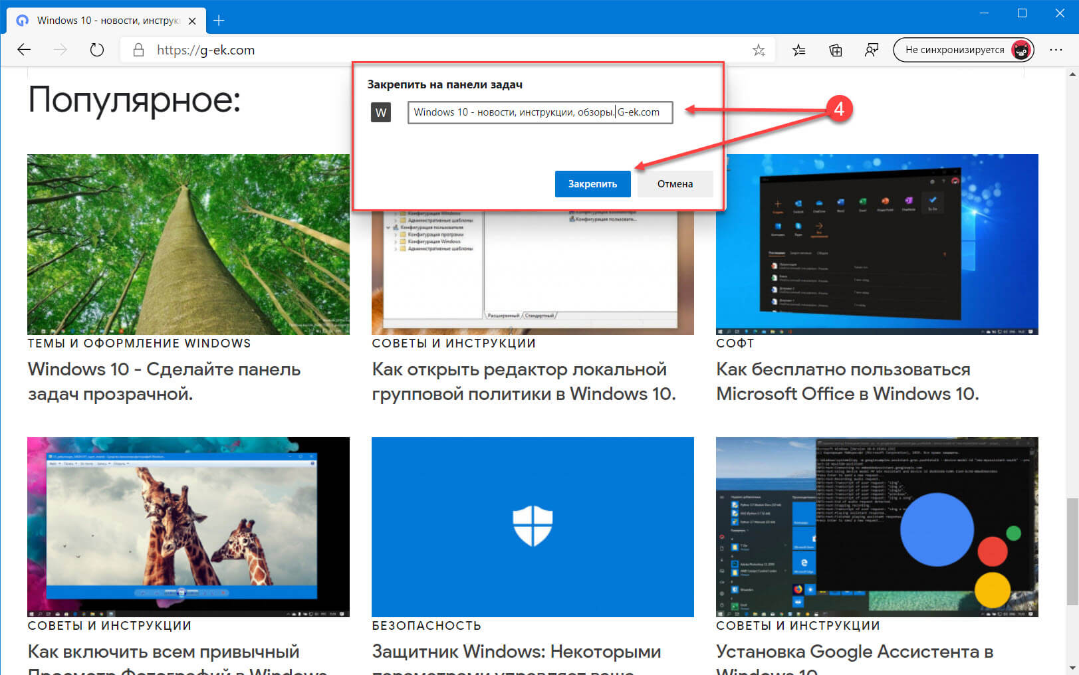This screenshot has height=675, width=1079.
Task: Cancel pinning with the Отмена button
Action: pyautogui.click(x=675, y=184)
